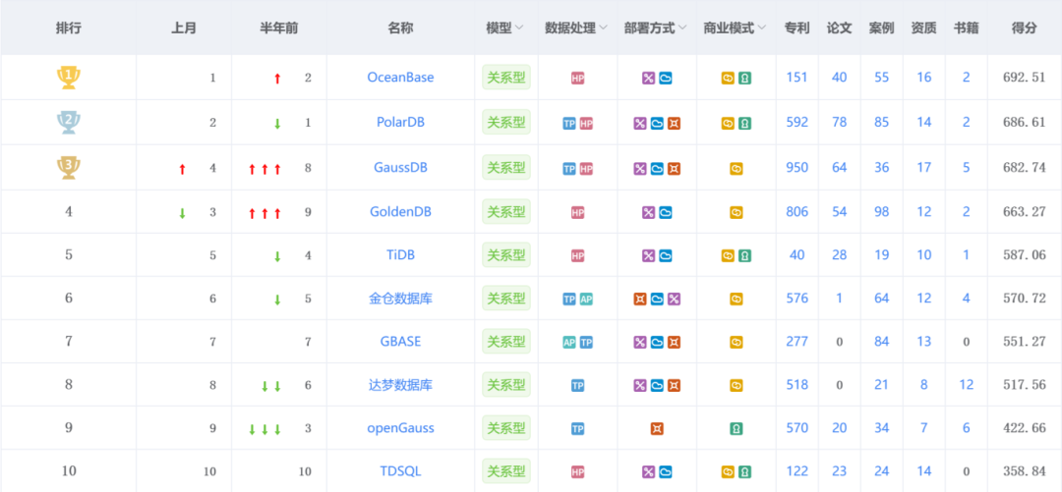Click the 关系型 tag in the GaussDB row

pos(506,168)
